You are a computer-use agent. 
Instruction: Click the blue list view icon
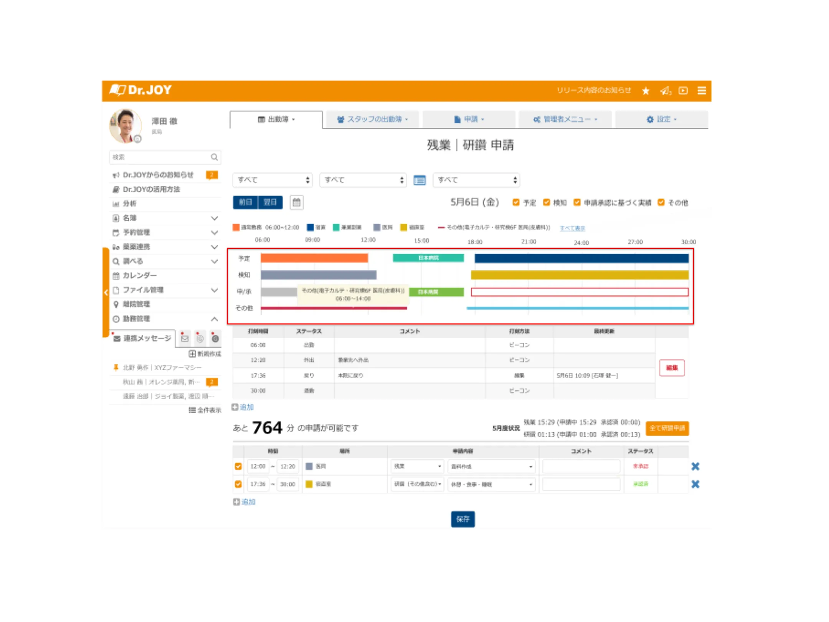tap(419, 180)
